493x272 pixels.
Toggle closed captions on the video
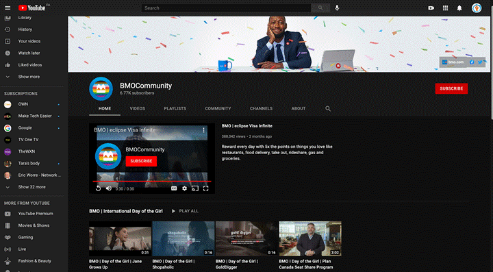point(174,188)
